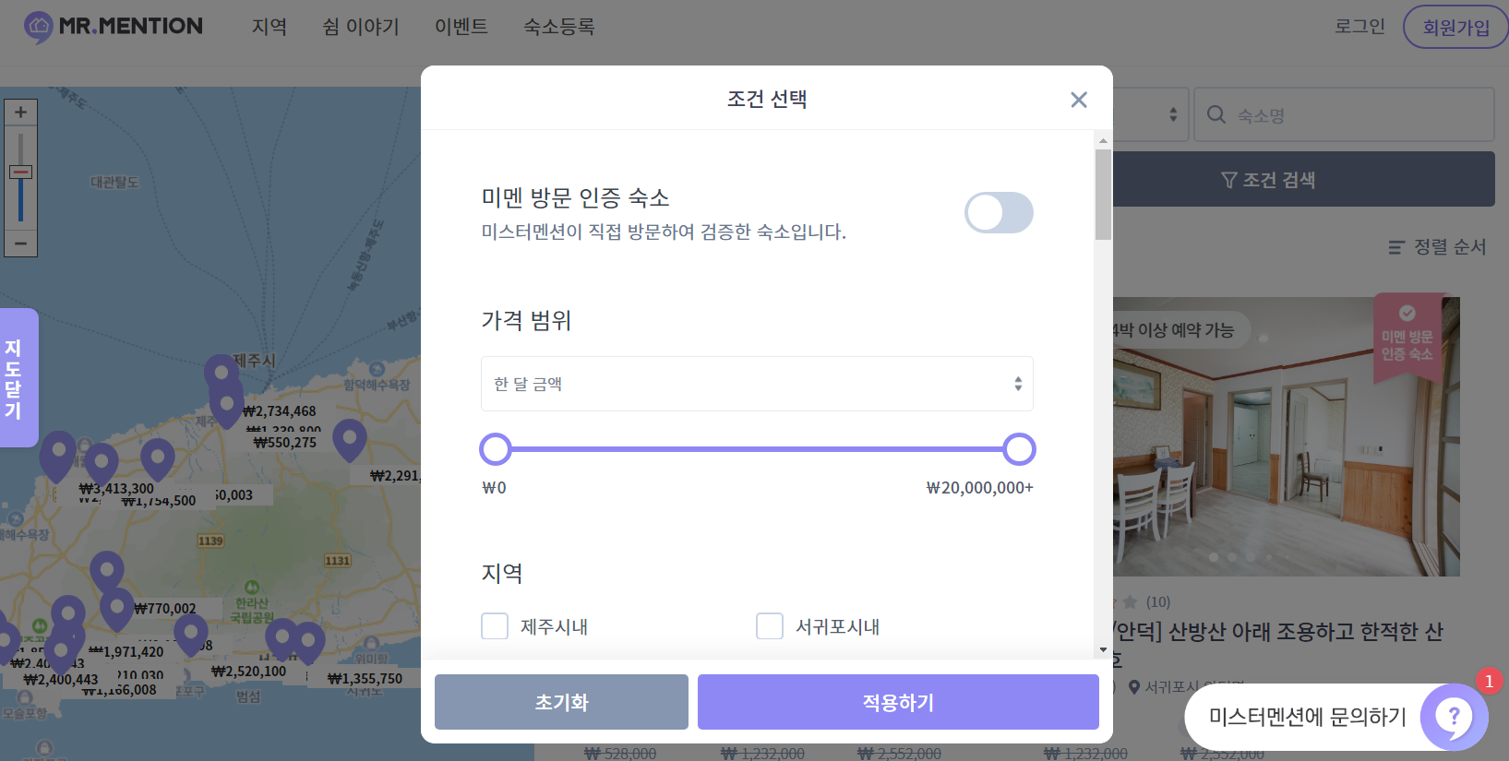
Task: Click the map pin above ₩2,291
Action: click(x=350, y=440)
